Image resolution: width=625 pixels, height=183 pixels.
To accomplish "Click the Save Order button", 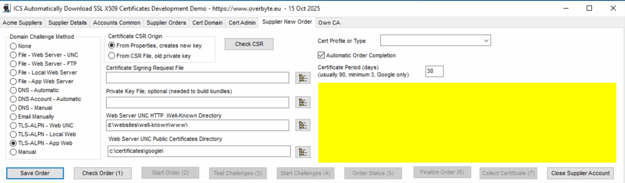I will tap(35, 173).
